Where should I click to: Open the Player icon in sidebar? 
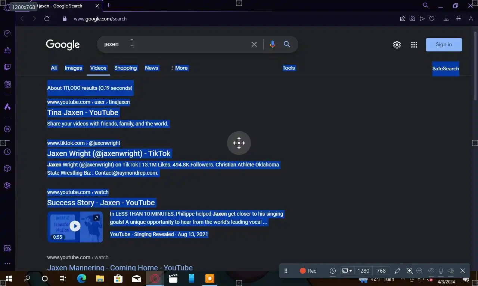7,129
